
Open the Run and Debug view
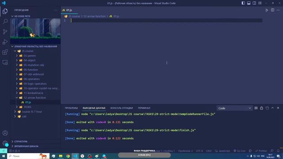pos(5,42)
